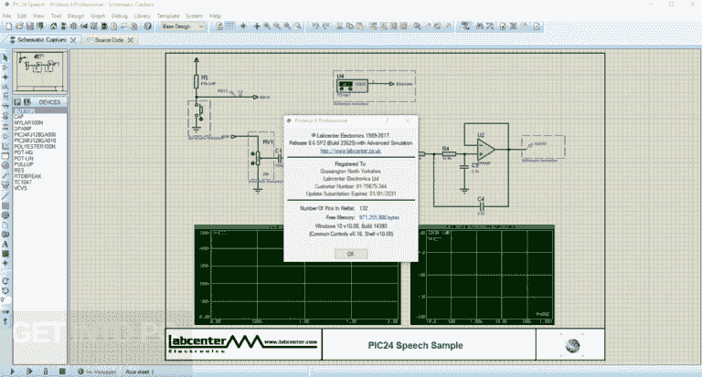702x377 pixels.
Task: Click the Redo toolbar icon
Action: coord(326,26)
